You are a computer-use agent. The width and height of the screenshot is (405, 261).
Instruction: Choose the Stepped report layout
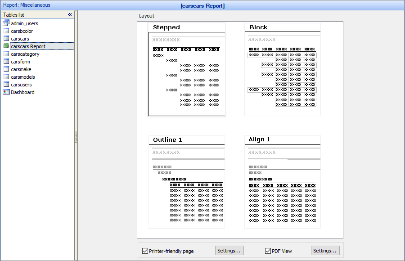coord(187,70)
